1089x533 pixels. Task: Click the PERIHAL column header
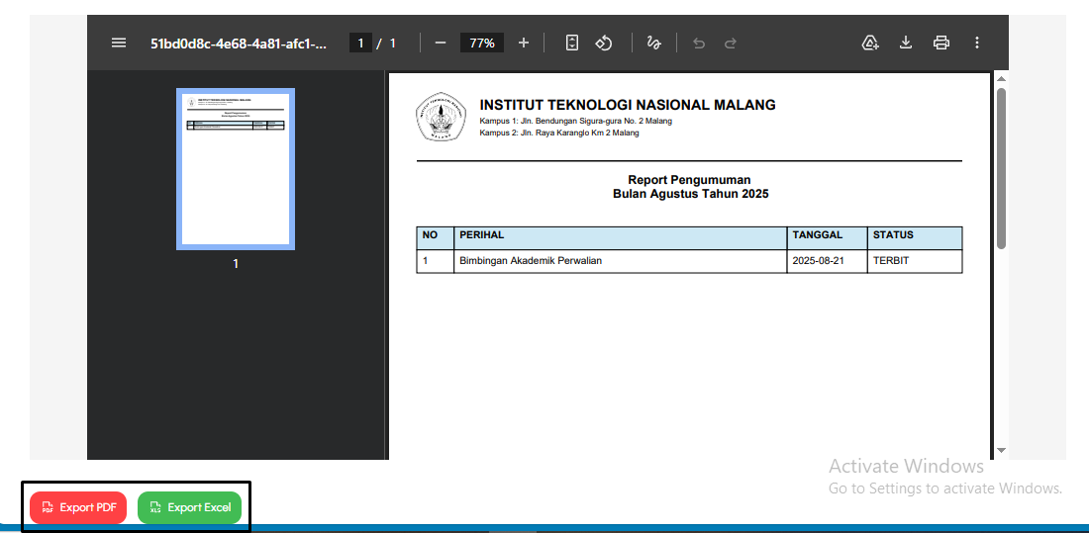[620, 238]
